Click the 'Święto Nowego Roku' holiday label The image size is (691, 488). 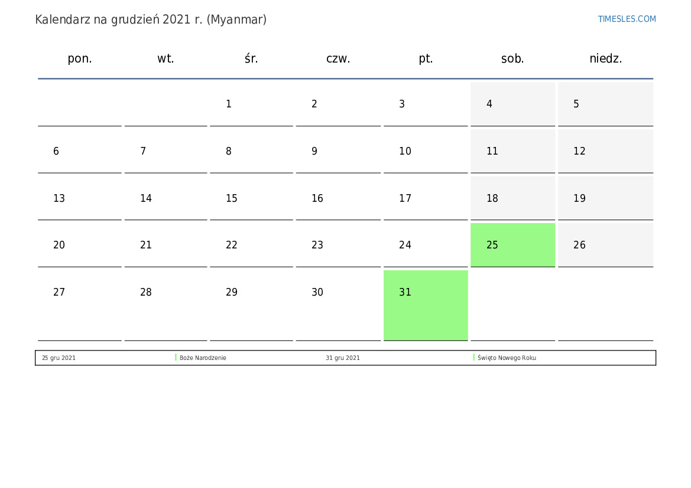[x=507, y=358]
